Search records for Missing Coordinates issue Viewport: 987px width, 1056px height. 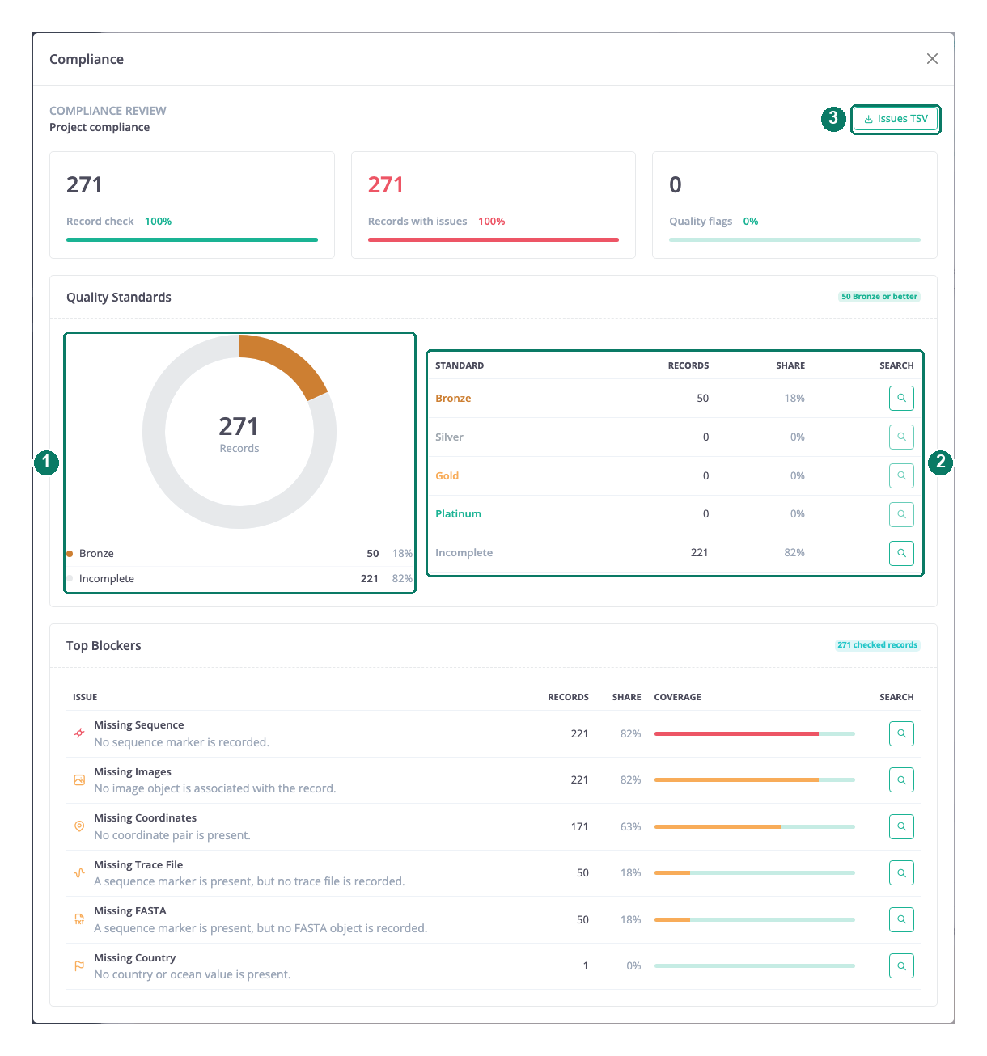901,826
